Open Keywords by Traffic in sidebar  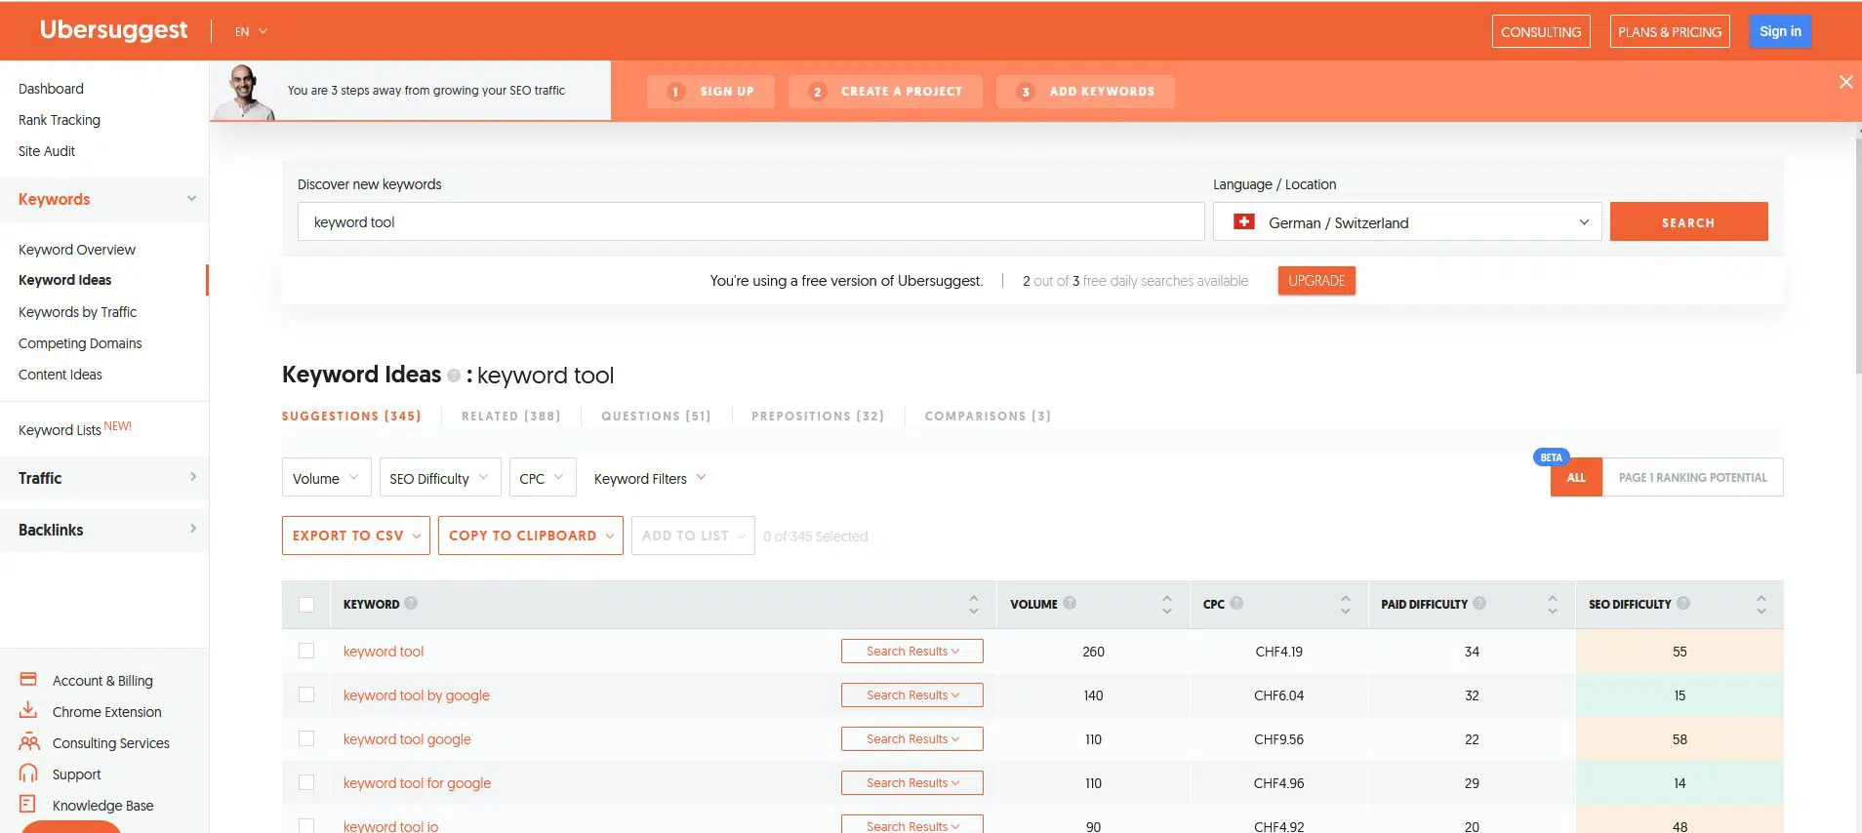click(77, 312)
